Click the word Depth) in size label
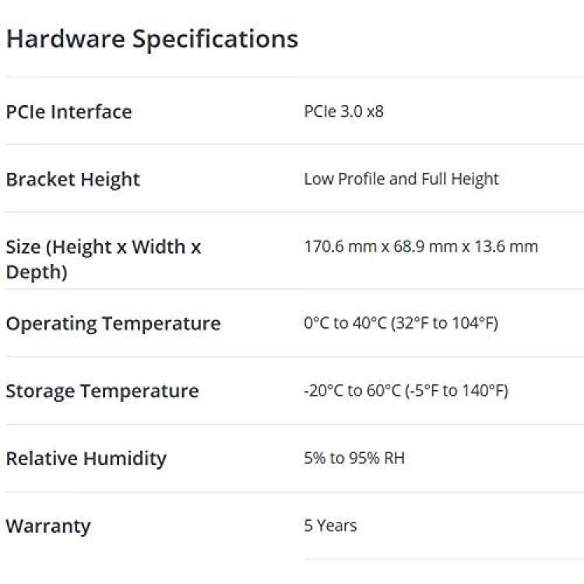The height and width of the screenshot is (584, 584). coord(36,273)
